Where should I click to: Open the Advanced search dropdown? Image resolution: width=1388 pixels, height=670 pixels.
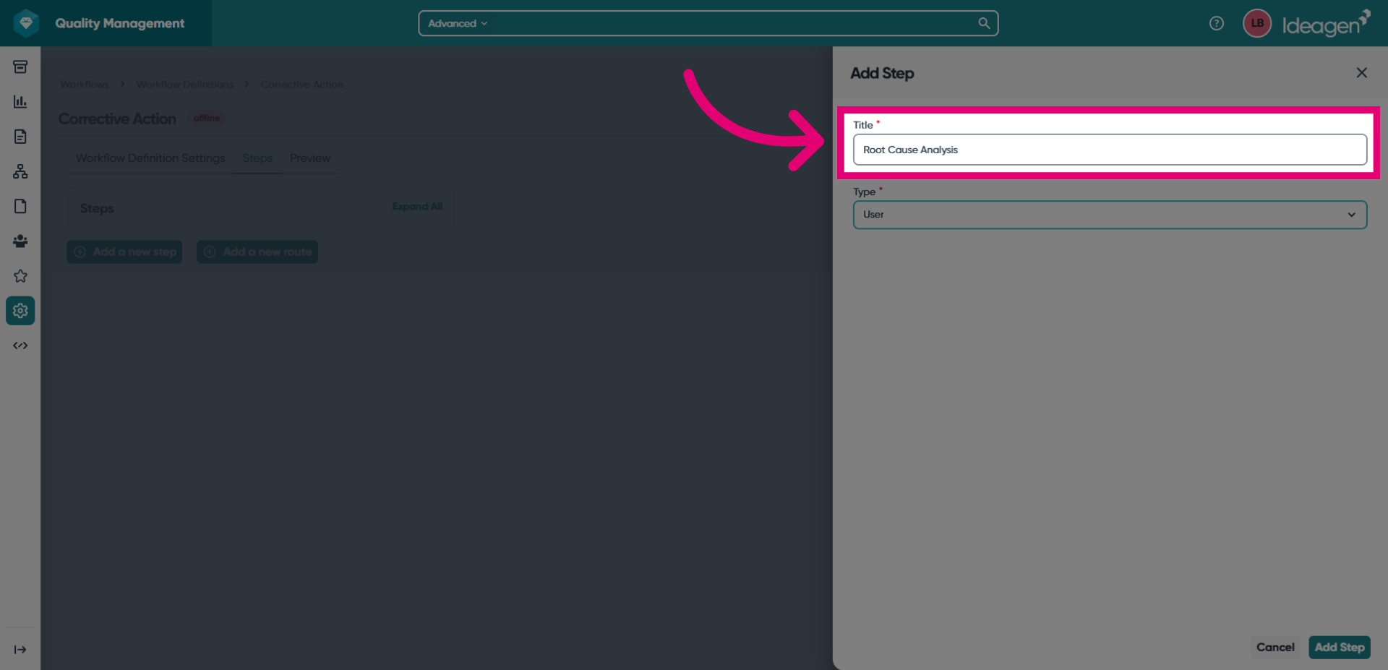(458, 23)
